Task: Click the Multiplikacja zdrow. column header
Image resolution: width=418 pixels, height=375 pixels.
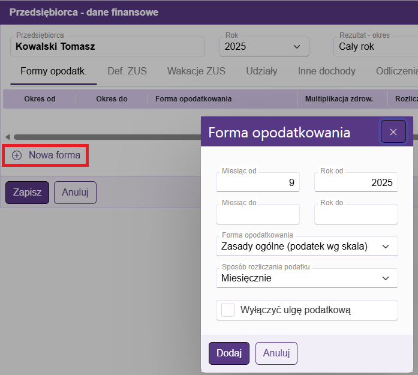Action: tap(342, 99)
